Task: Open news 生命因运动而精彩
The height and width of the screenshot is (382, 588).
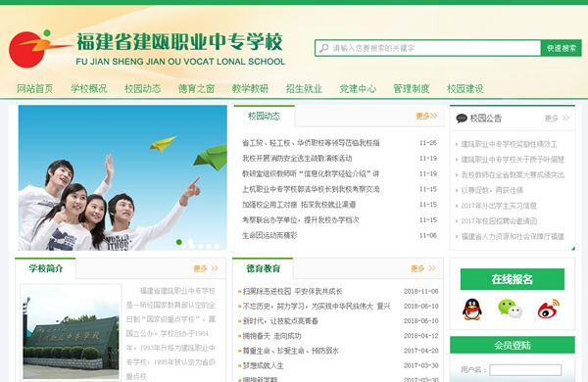Action: click(269, 235)
